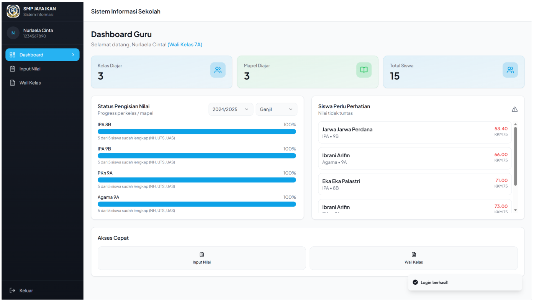534x302 pixels.
Task: Click the users icon on Kelas Diajar card
Action: 218,70
